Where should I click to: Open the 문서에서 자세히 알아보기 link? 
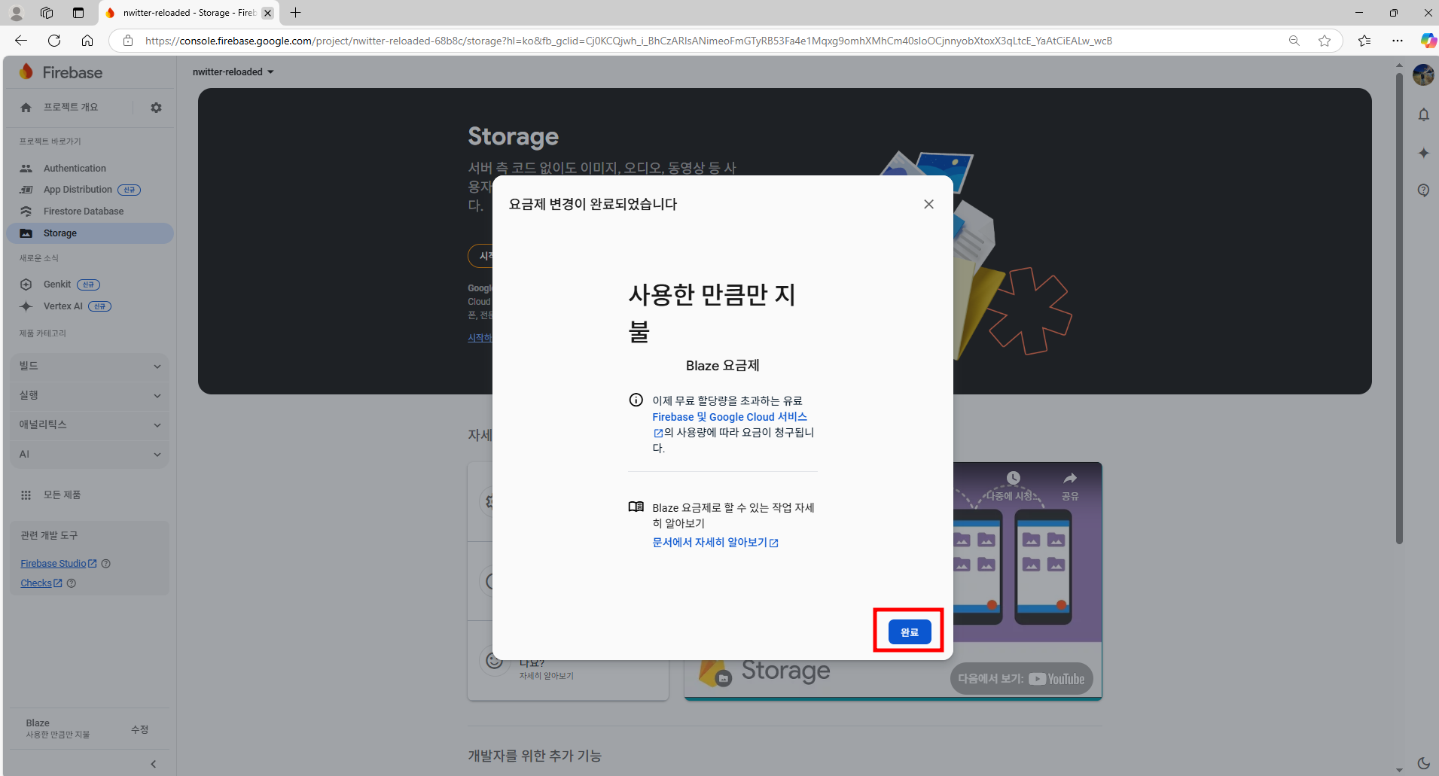pos(715,543)
